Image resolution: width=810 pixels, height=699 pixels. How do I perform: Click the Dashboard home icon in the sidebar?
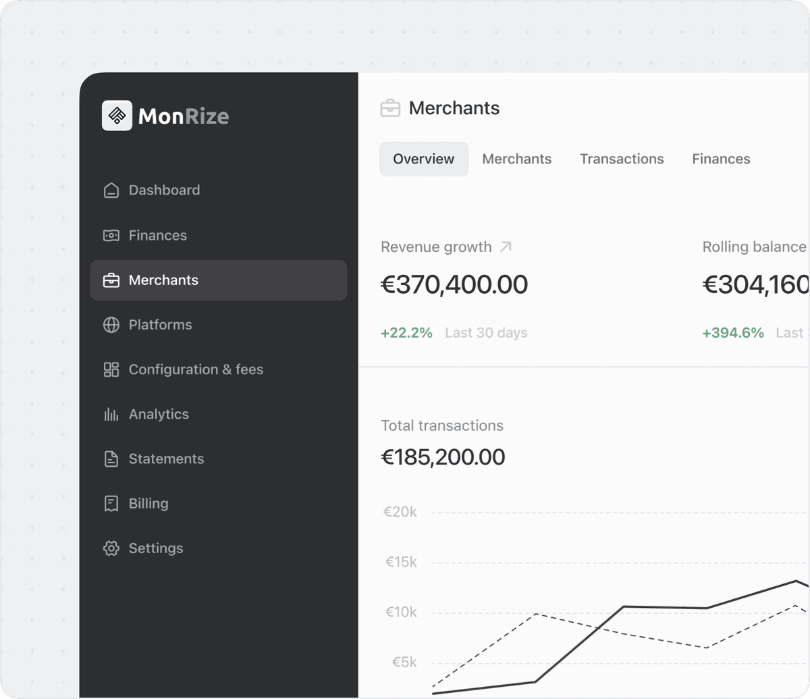pyautogui.click(x=111, y=190)
